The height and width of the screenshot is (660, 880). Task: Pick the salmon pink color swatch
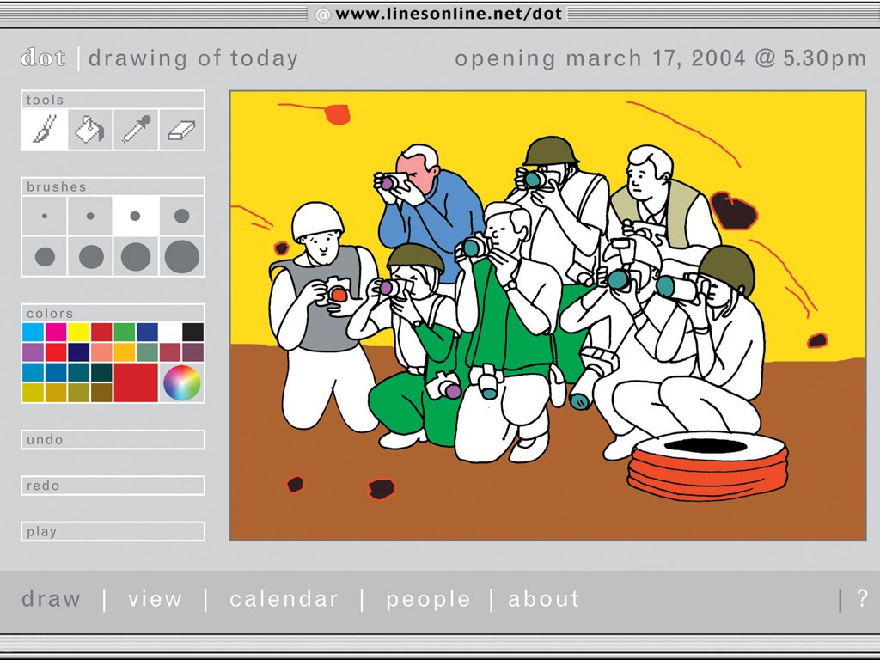point(101,351)
